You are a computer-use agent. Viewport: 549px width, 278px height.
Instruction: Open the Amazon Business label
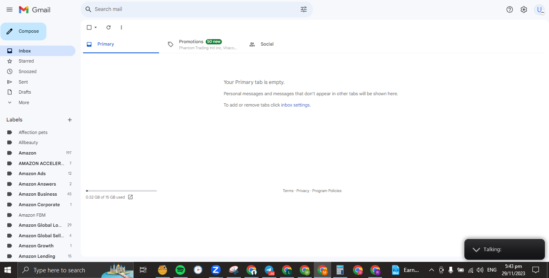click(x=38, y=194)
